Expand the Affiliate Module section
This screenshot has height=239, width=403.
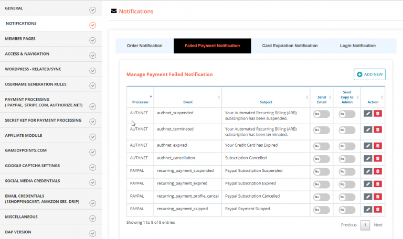tap(50, 136)
